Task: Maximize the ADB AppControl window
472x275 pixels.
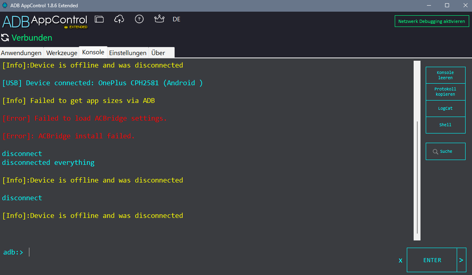Action: 447,5
